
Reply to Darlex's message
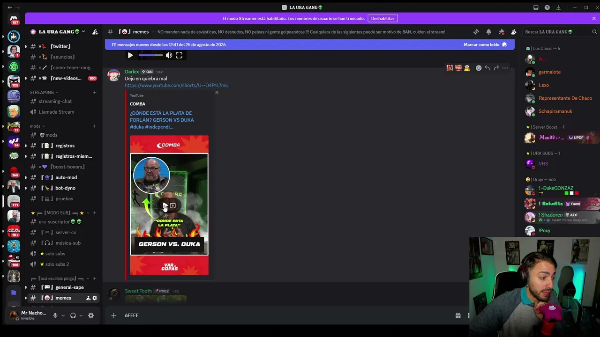click(487, 68)
